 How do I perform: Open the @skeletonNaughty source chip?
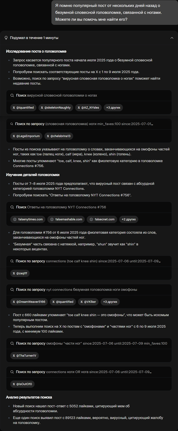pyautogui.click(x=56, y=108)
